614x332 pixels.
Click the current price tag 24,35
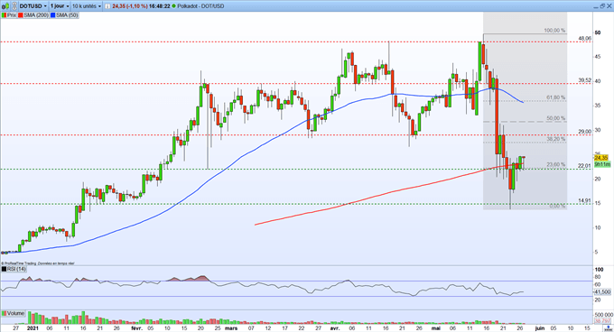(601, 158)
